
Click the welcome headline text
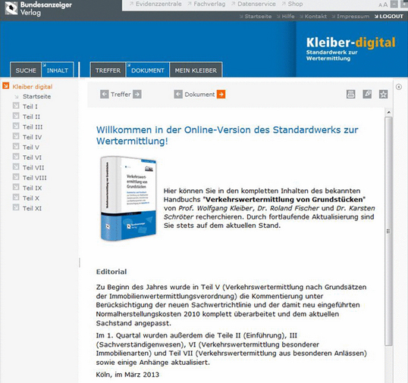pos(228,135)
